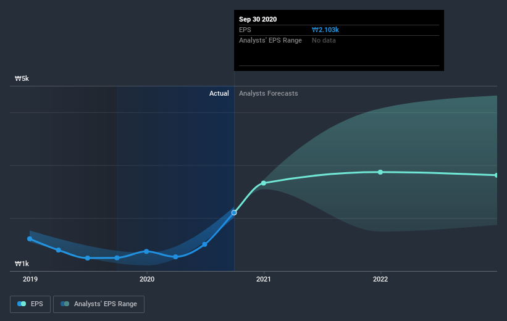Select the far-right forecast EPS data point
The width and height of the screenshot is (507, 321).
(497, 175)
